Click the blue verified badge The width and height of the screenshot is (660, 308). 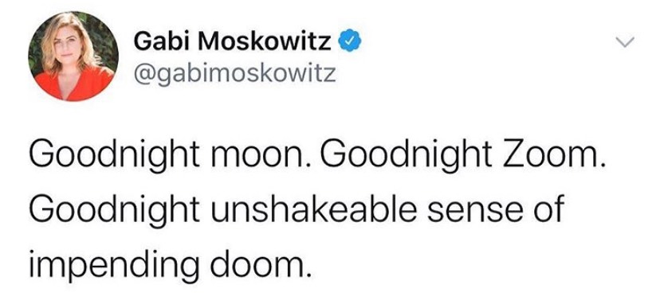tap(348, 41)
